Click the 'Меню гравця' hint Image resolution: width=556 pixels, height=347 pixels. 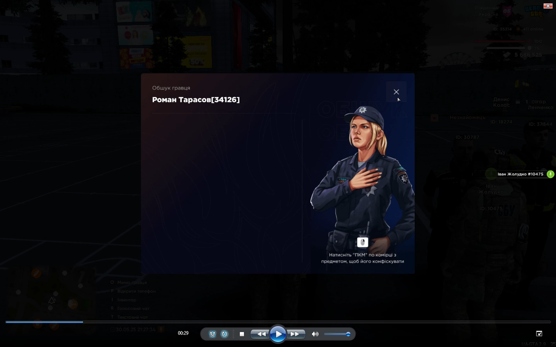click(x=132, y=282)
